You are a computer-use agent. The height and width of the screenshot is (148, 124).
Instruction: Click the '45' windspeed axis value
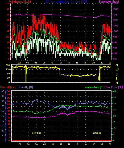(x=8, y=9)
